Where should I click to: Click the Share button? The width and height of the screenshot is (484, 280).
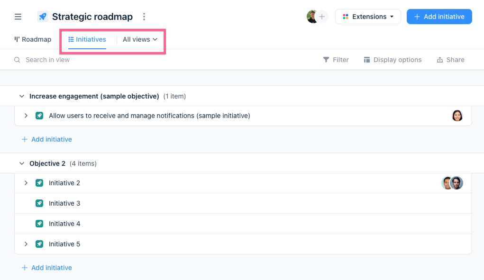451,60
